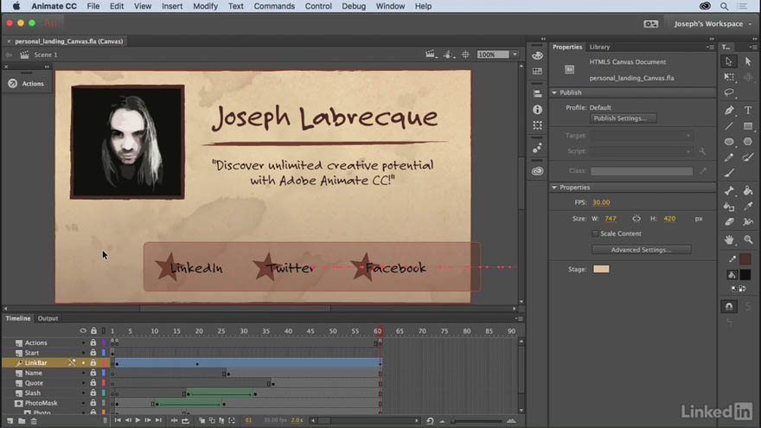Enable the Scale Content checkbox
Screen dimensions: 761x428
click(x=595, y=233)
